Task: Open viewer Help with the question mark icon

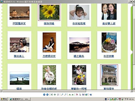Action: 91,95
